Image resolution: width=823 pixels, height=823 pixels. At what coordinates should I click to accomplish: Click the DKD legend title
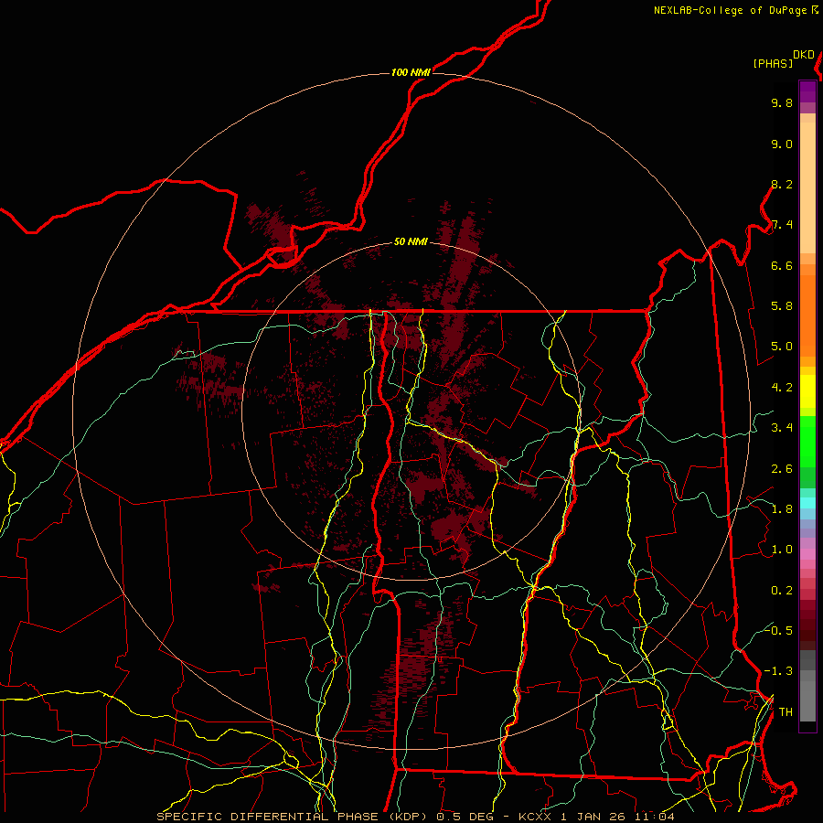(x=804, y=55)
